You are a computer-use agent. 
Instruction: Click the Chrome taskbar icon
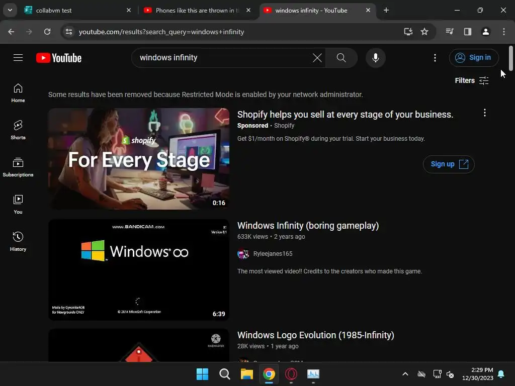[269, 374]
